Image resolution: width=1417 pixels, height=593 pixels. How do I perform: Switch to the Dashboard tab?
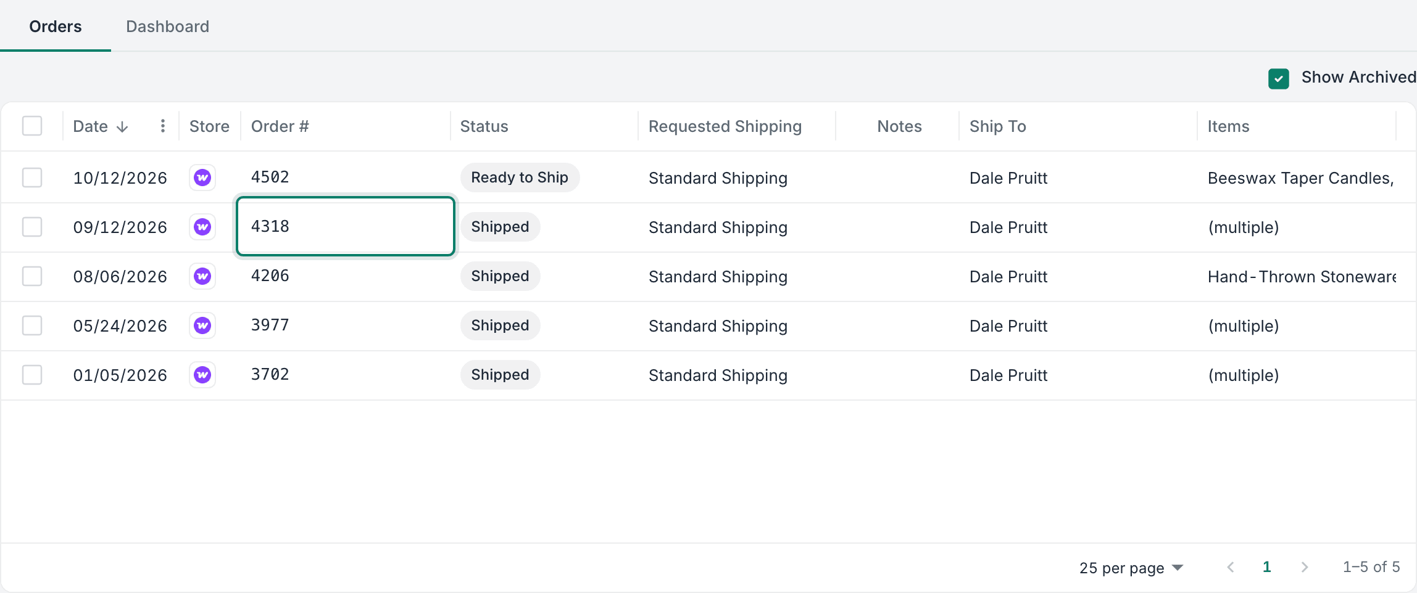167,27
